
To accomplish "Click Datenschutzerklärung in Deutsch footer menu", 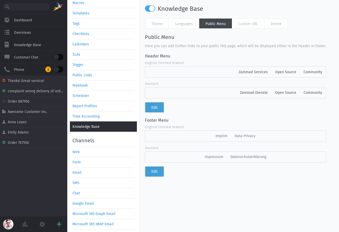I will [248, 157].
